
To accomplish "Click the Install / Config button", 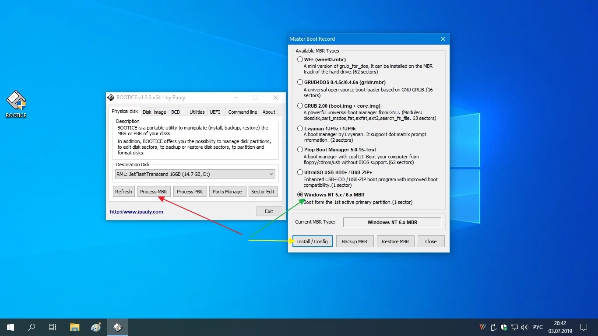I will (312, 241).
